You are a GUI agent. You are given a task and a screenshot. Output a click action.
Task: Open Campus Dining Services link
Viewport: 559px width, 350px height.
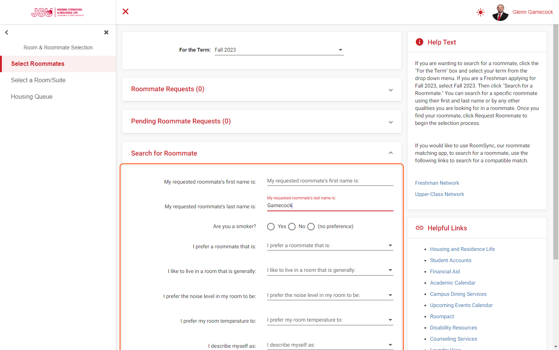(x=458, y=294)
